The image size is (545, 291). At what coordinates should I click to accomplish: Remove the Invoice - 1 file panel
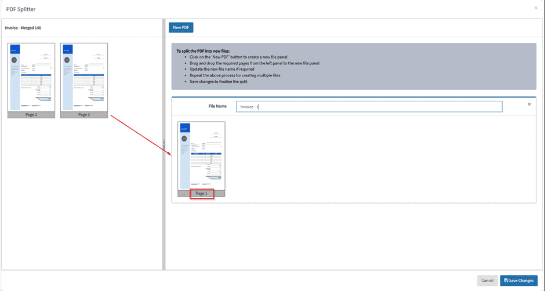pos(529,104)
